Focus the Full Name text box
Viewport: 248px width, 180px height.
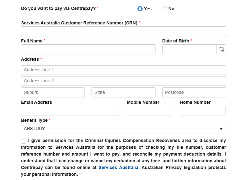click(88, 50)
